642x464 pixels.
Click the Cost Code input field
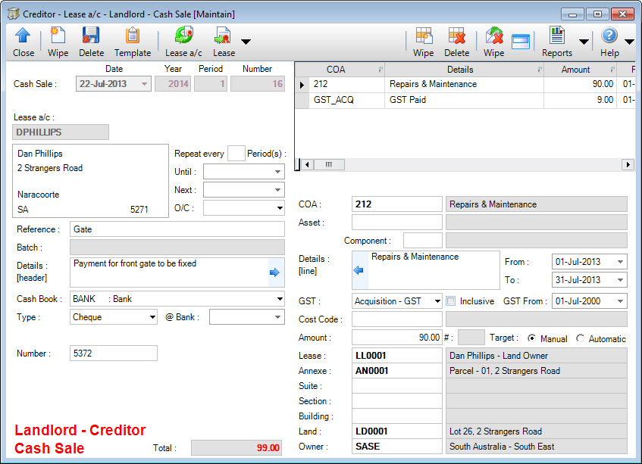coord(396,319)
